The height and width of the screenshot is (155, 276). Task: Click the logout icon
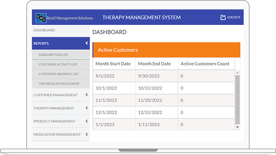coord(223,18)
